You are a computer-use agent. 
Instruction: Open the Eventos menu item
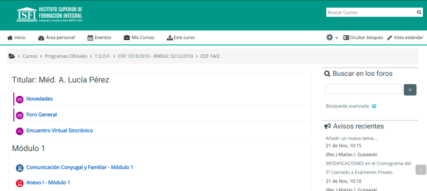99,37
